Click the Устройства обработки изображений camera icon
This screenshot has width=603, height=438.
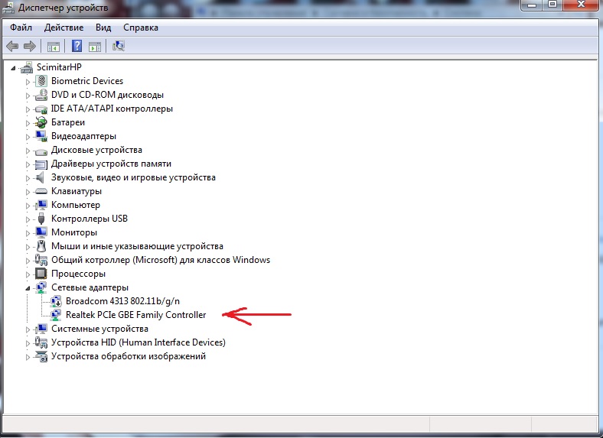[x=41, y=356]
